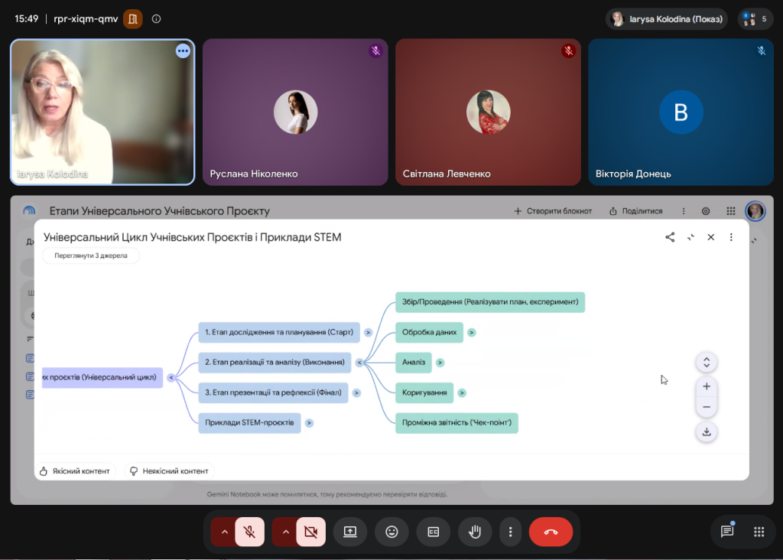
Task: Select Світлана Левченко participant tile
Action: tap(488, 112)
